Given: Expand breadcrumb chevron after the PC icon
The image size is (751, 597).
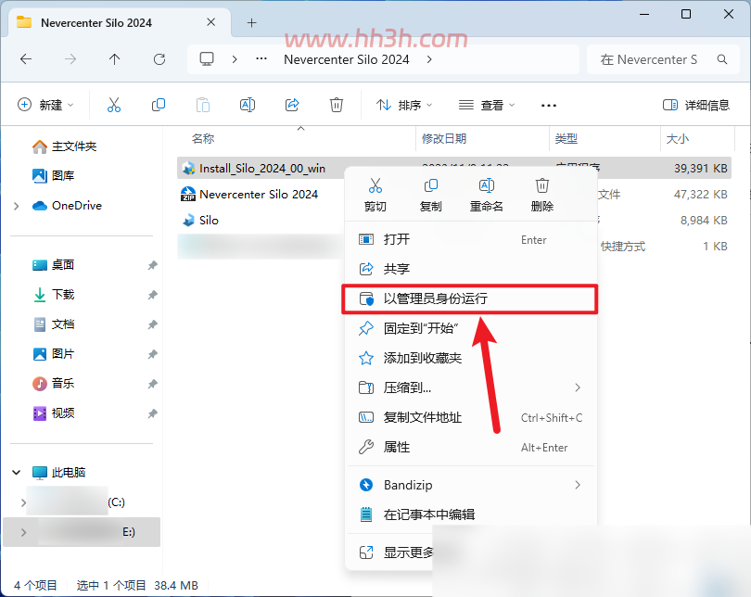Looking at the screenshot, I should 235,59.
